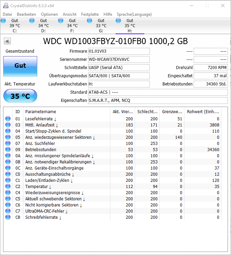Switch to drive D: tab
This screenshot has height=255, width=231.
click(x=44, y=26)
